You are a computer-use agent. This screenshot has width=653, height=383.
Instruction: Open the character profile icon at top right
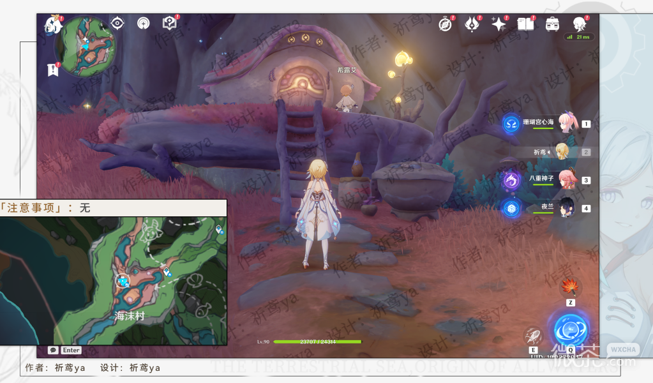coord(580,24)
